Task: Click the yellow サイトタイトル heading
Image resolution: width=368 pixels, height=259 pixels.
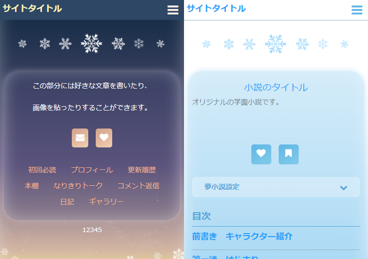Action: click(x=32, y=8)
